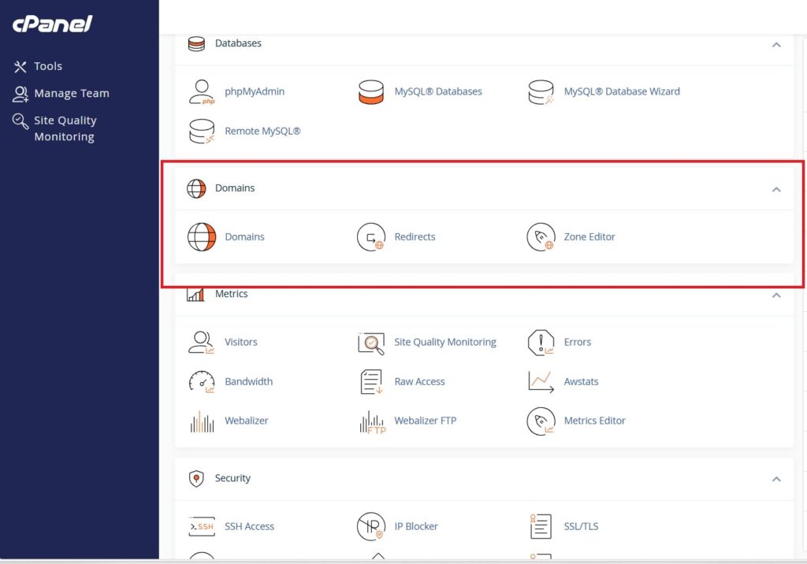Click the Domains globe icon
The width and height of the screenshot is (807, 564).
click(x=202, y=236)
